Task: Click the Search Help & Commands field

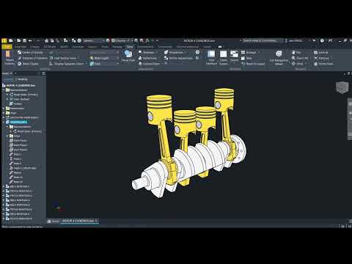Action: coord(261,40)
